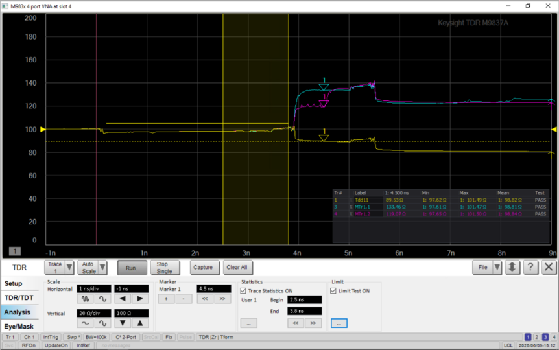559x350 pixels.
Task: Click Ch 1 status bar item
Action: tap(29, 337)
